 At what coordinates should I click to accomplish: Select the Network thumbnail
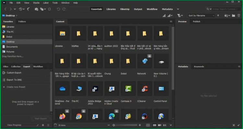click(145, 61)
